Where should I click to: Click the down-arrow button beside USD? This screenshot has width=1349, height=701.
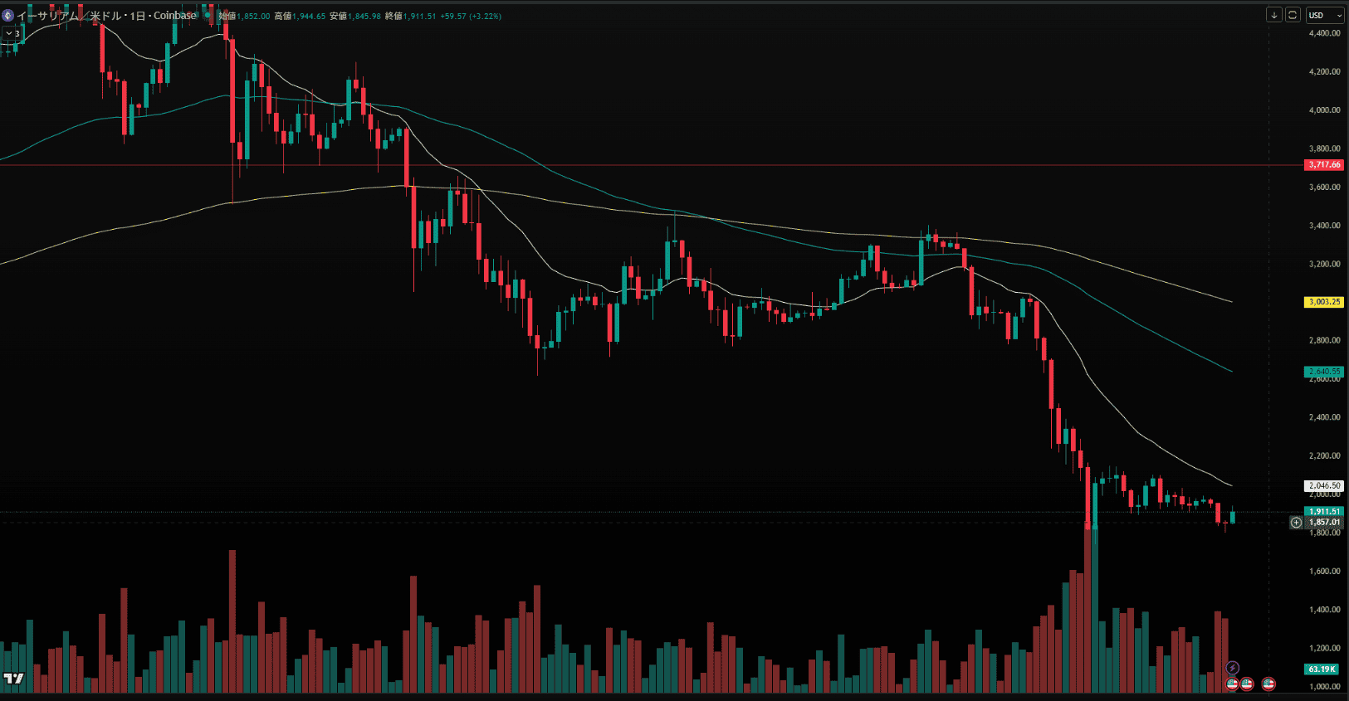pos(1273,15)
